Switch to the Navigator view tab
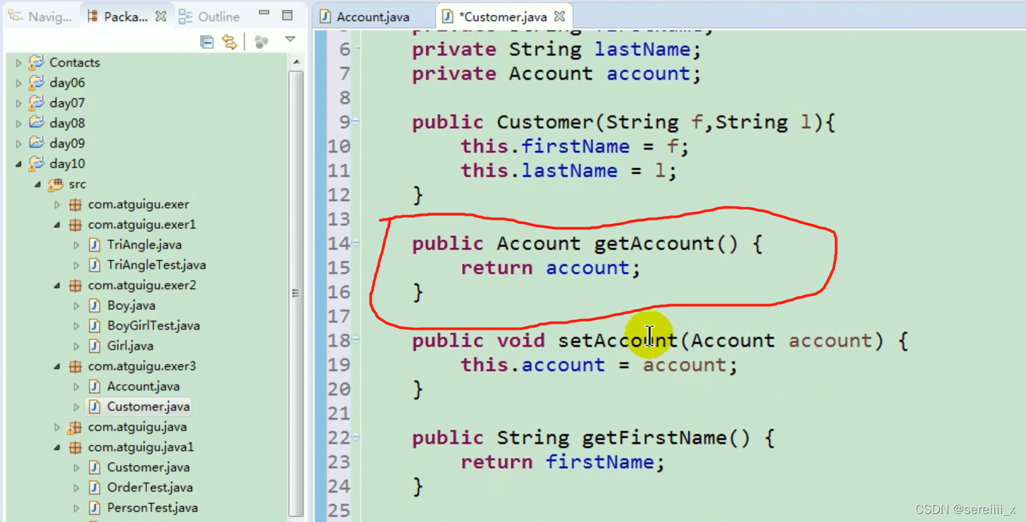This screenshot has height=522, width=1026. pos(40,16)
